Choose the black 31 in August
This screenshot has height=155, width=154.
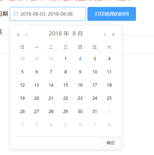click(95, 112)
